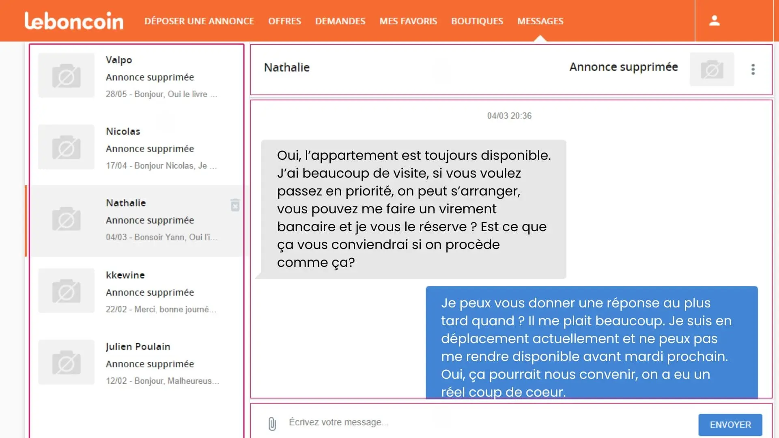This screenshot has height=438, width=779.
Task: Click the '12/02 - Bonjour, Malheureus' preview
Action: click(162, 381)
